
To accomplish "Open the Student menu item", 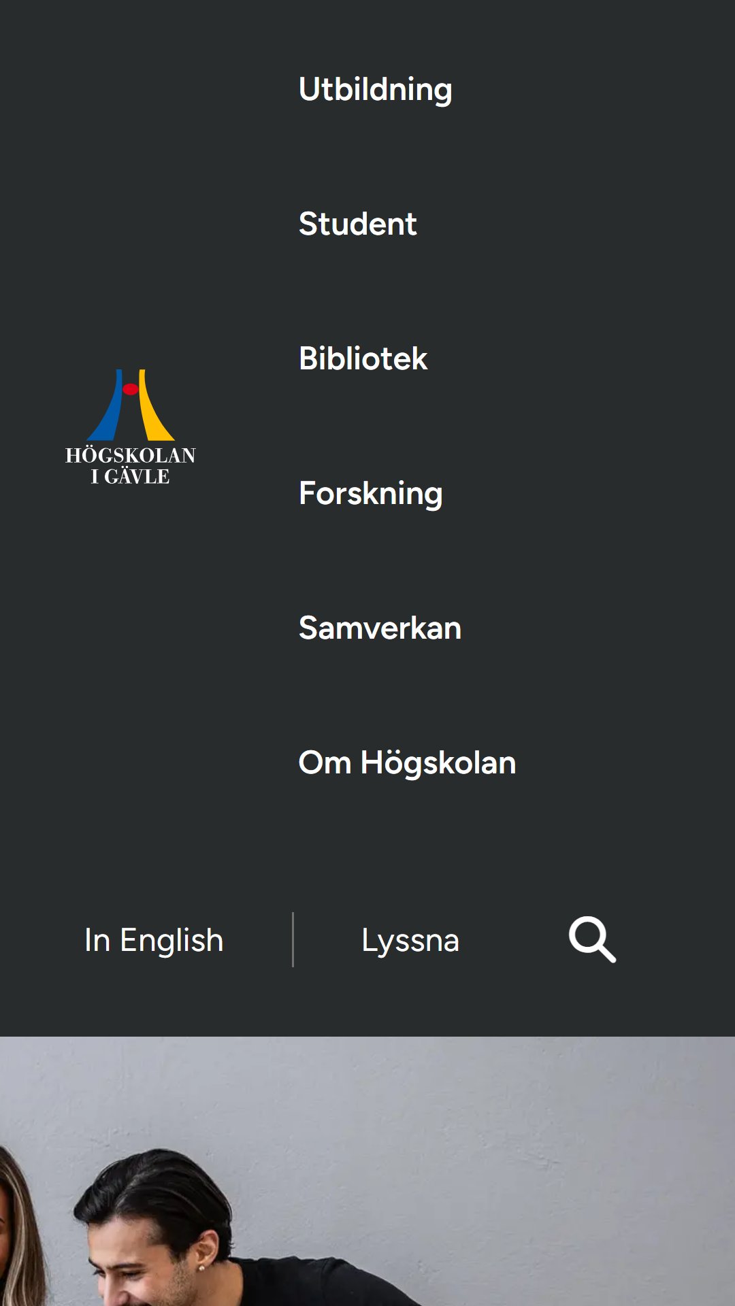I will click(x=357, y=224).
